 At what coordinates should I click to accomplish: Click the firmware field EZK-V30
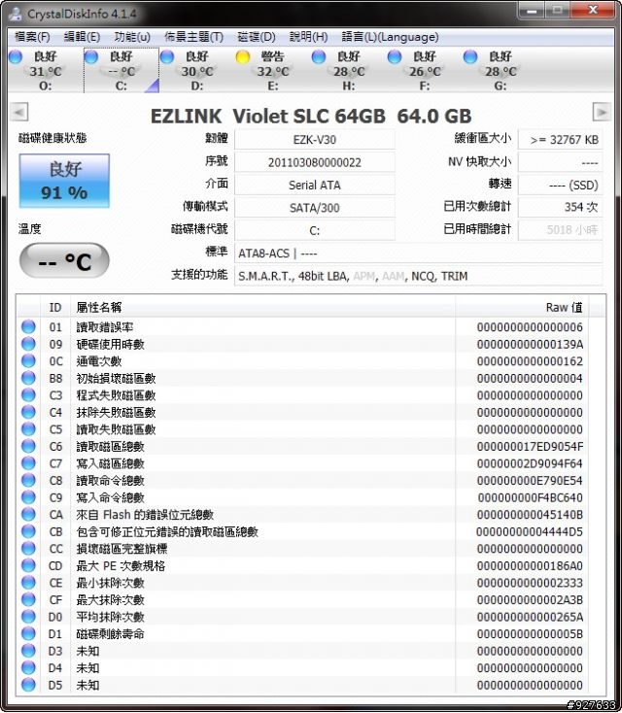[x=315, y=140]
